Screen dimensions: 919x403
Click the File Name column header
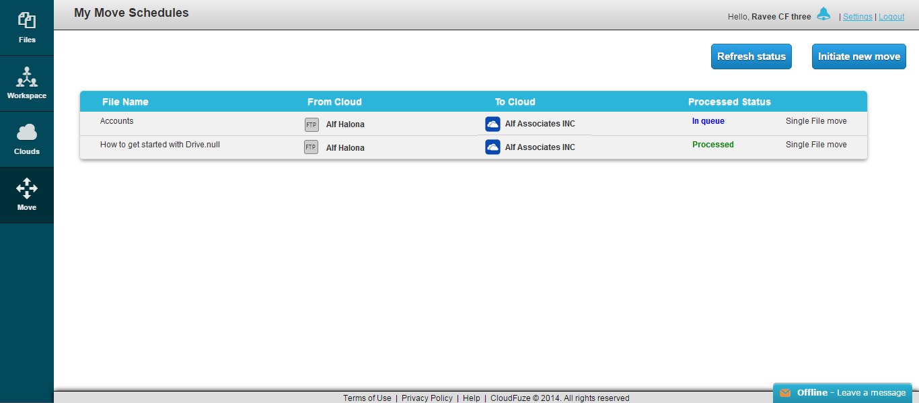click(125, 102)
